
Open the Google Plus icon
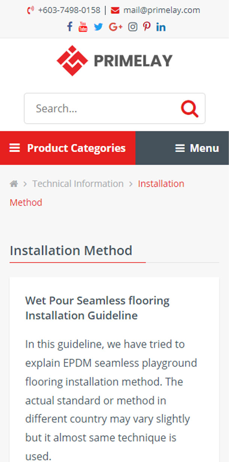pos(115,27)
